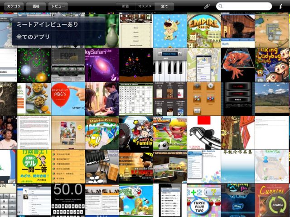The height and width of the screenshot is (217, 290).
Task: Open the Spider-Man artwork thumbnail
Action: coord(237,65)
